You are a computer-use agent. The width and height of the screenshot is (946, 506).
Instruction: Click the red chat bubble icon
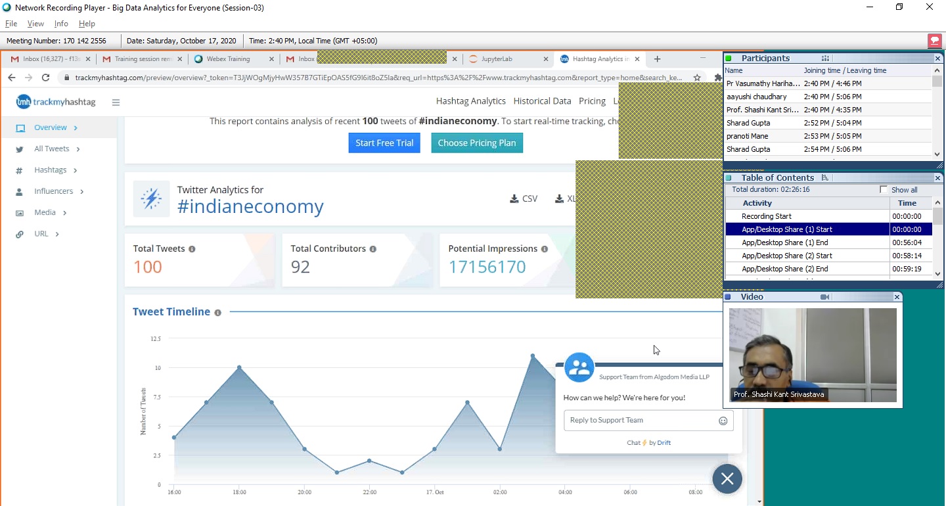pyautogui.click(x=935, y=41)
